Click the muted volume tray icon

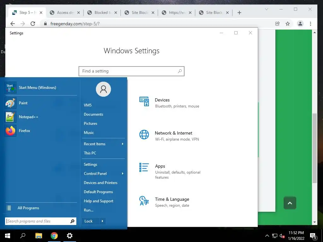click(x=282, y=236)
